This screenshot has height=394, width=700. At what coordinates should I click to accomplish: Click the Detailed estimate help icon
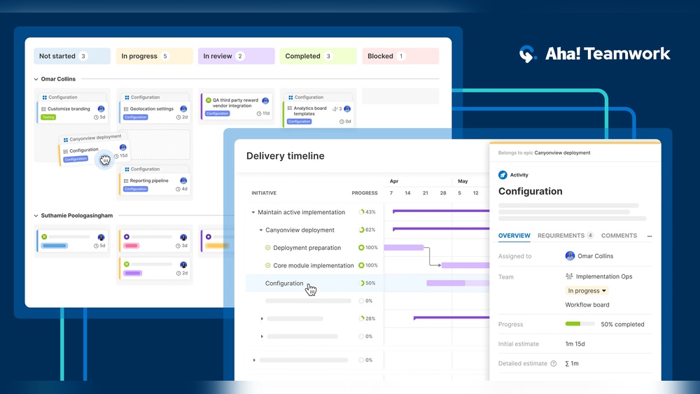click(554, 364)
